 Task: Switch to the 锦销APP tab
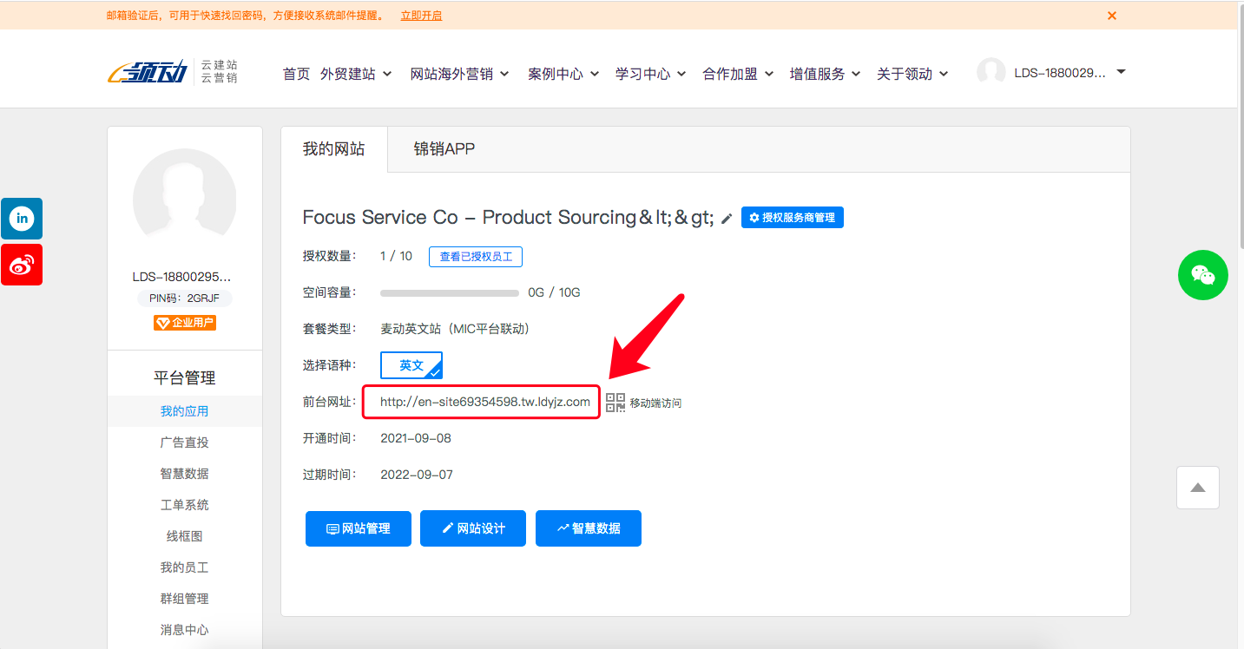444,149
